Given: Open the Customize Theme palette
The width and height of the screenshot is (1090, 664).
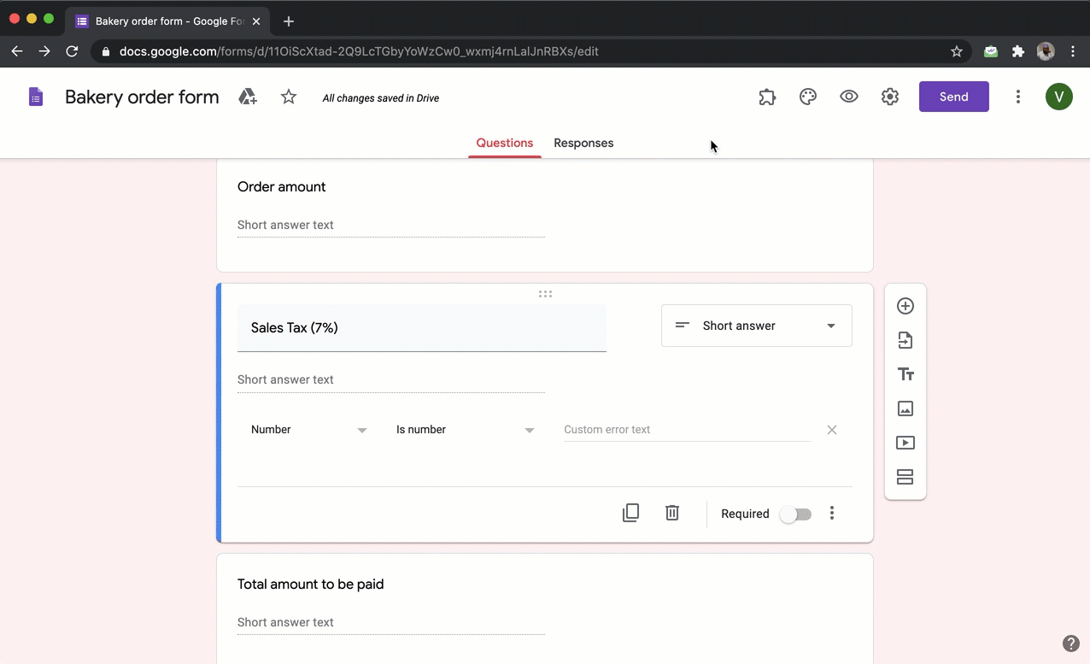Looking at the screenshot, I should click(x=807, y=97).
